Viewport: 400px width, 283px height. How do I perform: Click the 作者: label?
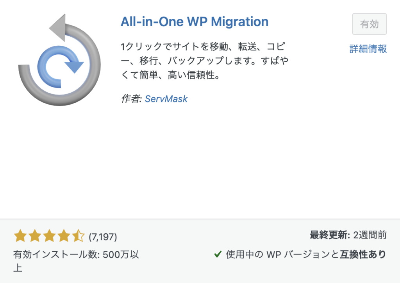(x=131, y=99)
